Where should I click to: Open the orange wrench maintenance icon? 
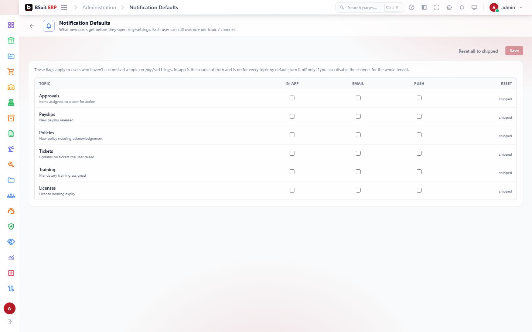(x=11, y=165)
